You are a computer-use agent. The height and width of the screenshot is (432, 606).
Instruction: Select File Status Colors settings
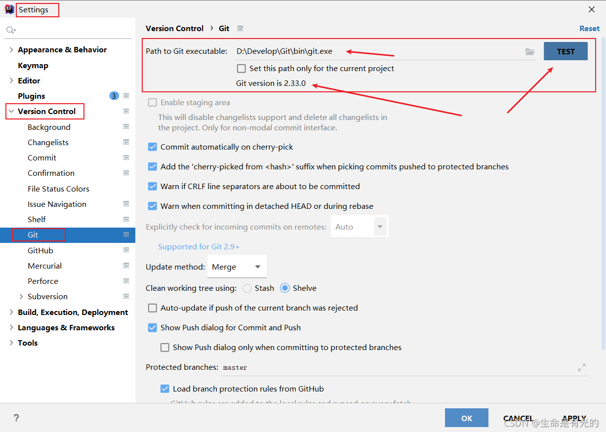click(x=58, y=189)
